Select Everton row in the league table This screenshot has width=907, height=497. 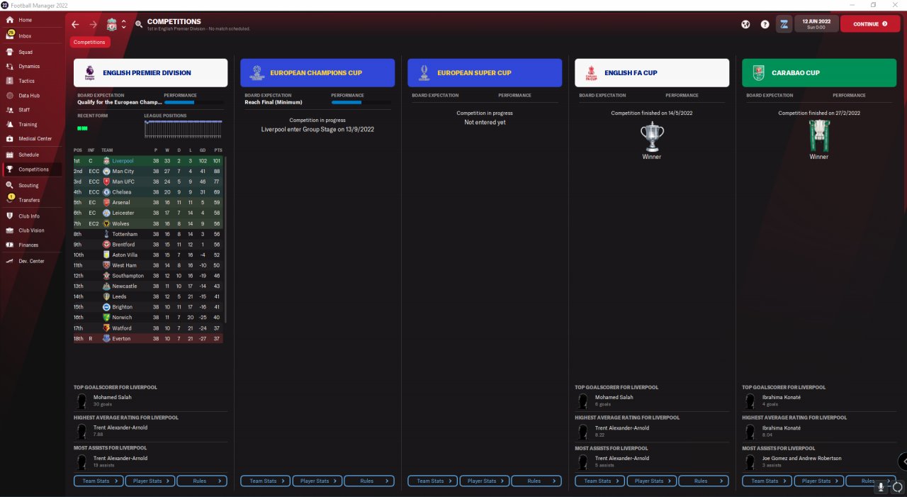pyautogui.click(x=148, y=339)
